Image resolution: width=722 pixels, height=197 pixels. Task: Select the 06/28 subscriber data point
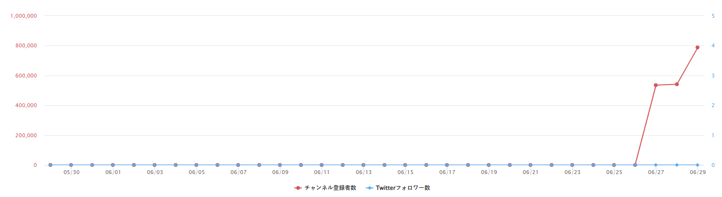[676, 84]
